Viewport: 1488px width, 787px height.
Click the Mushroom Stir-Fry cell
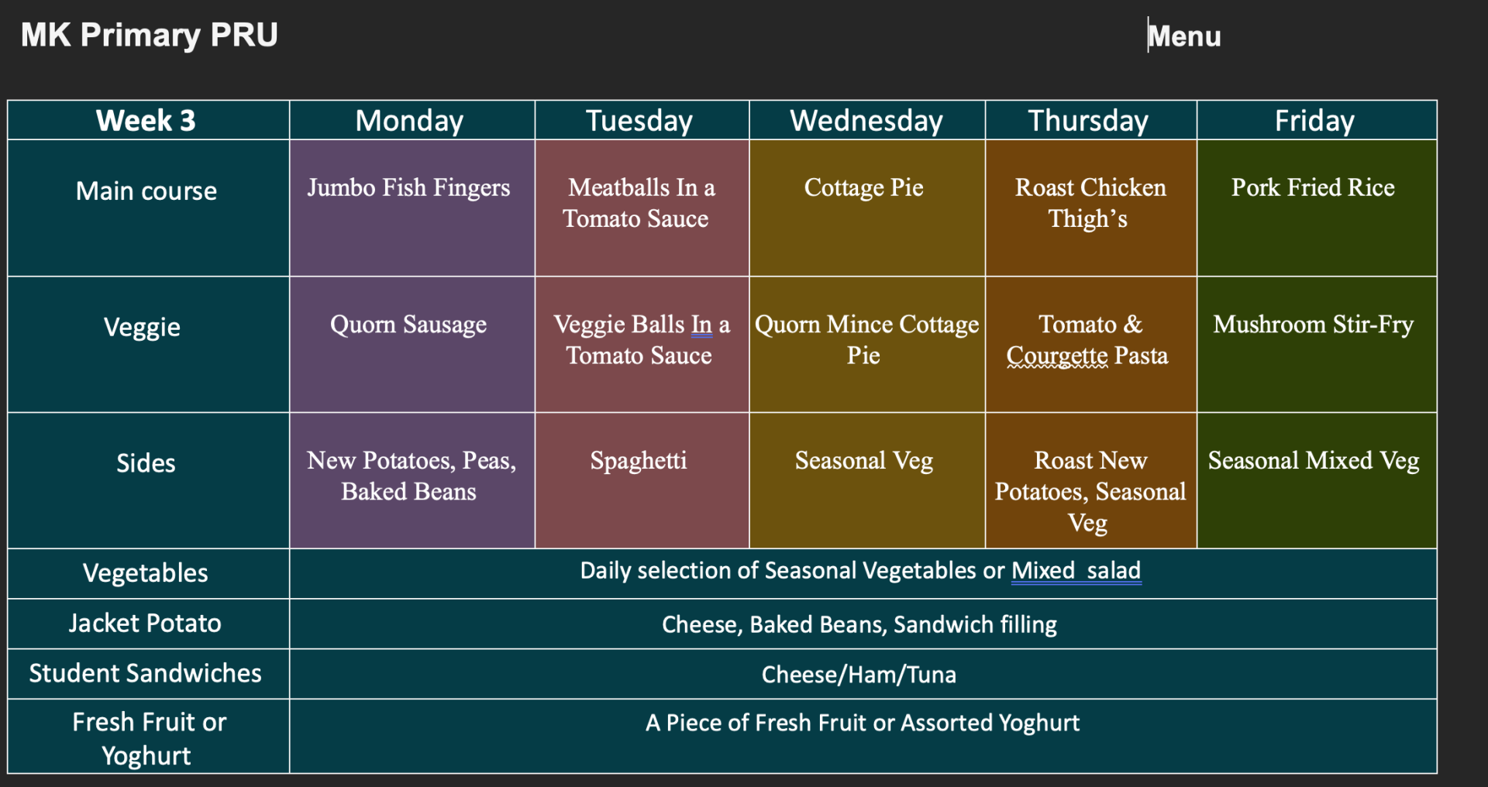point(1316,344)
